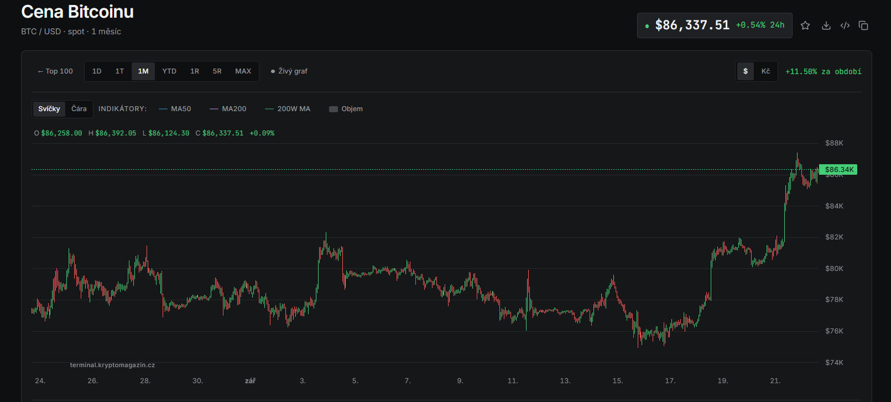Click the zář month axis label
Viewport: 891px width, 402px height.
click(x=250, y=381)
